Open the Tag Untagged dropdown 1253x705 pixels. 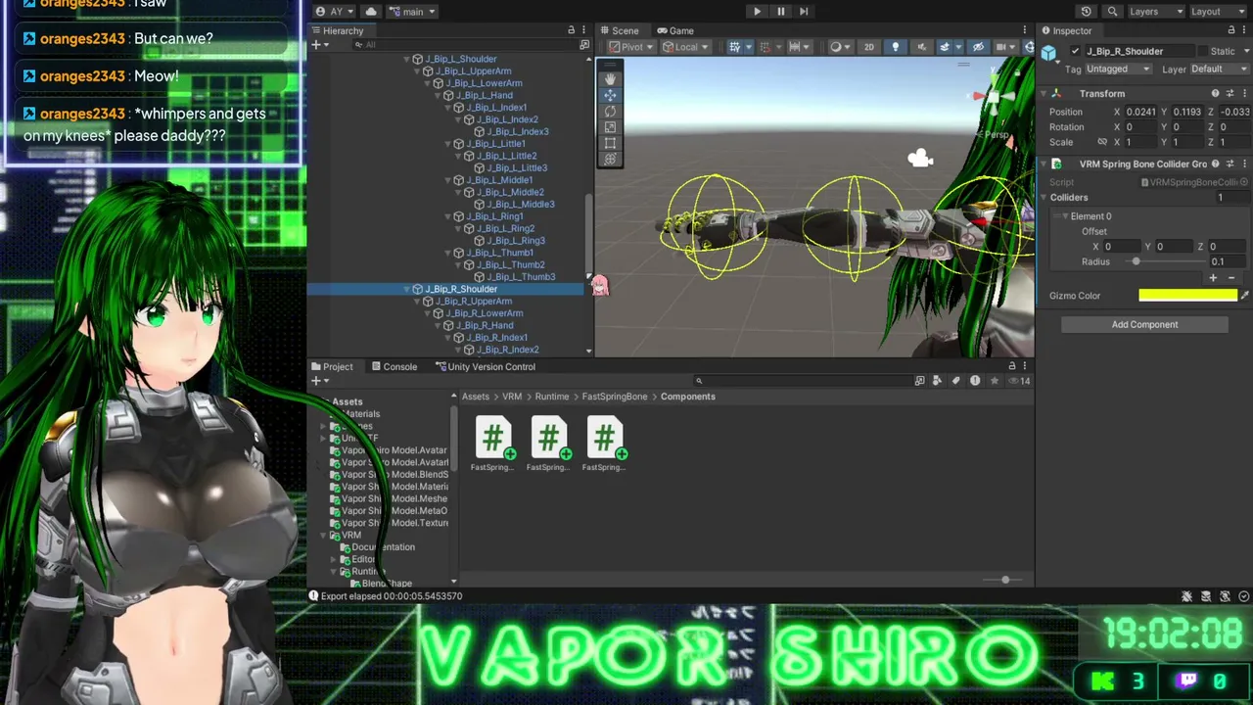click(1118, 70)
